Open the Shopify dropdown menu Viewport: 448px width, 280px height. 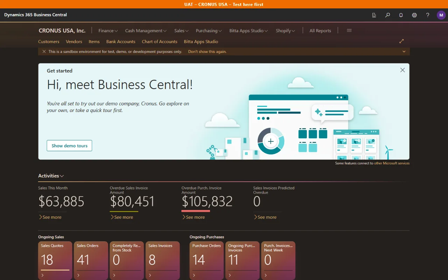pyautogui.click(x=285, y=30)
